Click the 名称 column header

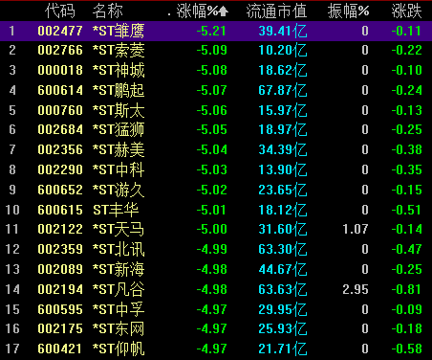tap(108, 11)
